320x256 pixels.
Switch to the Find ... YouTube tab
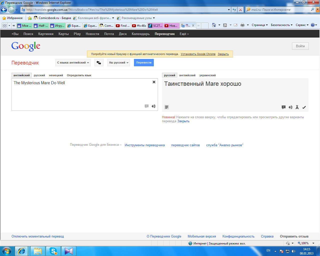(123, 25)
